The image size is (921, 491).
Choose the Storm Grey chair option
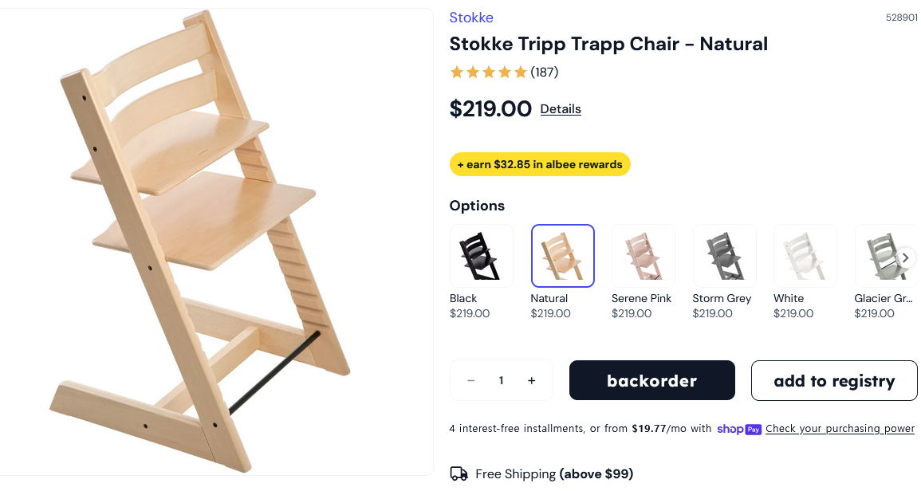coord(724,256)
